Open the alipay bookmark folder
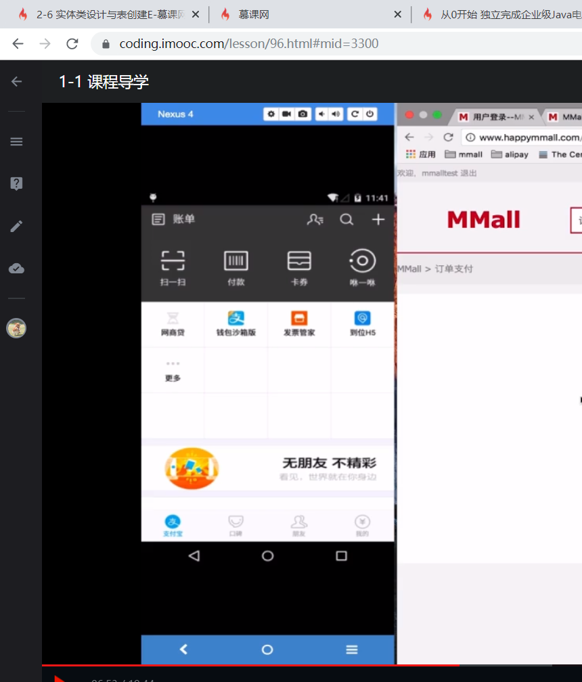This screenshot has width=582, height=682. pos(510,154)
